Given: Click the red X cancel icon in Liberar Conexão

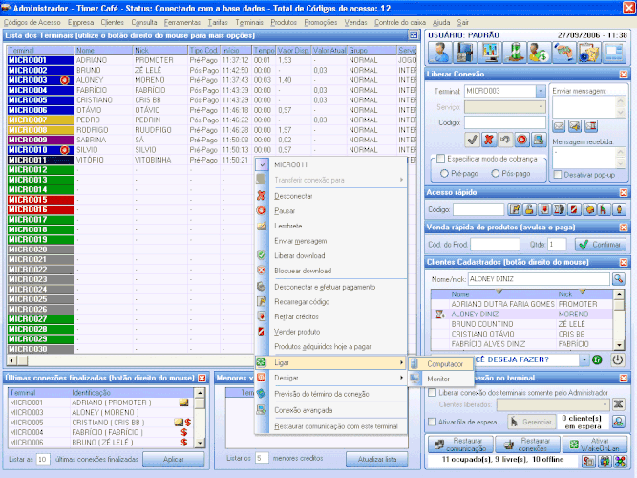Looking at the screenshot, I should coord(489,140).
